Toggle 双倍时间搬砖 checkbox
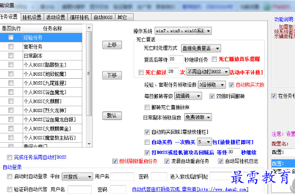Screen dimensions: 295x194 coord(212,96)
